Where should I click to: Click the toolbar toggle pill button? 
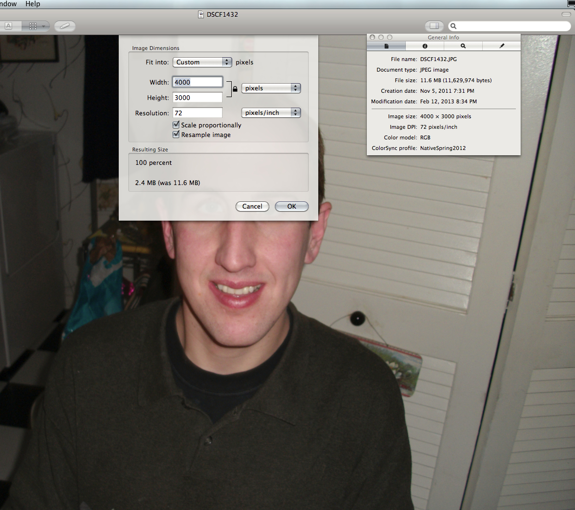coord(566,14)
